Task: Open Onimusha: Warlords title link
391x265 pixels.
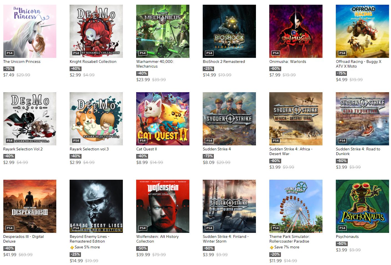Action: [288, 61]
